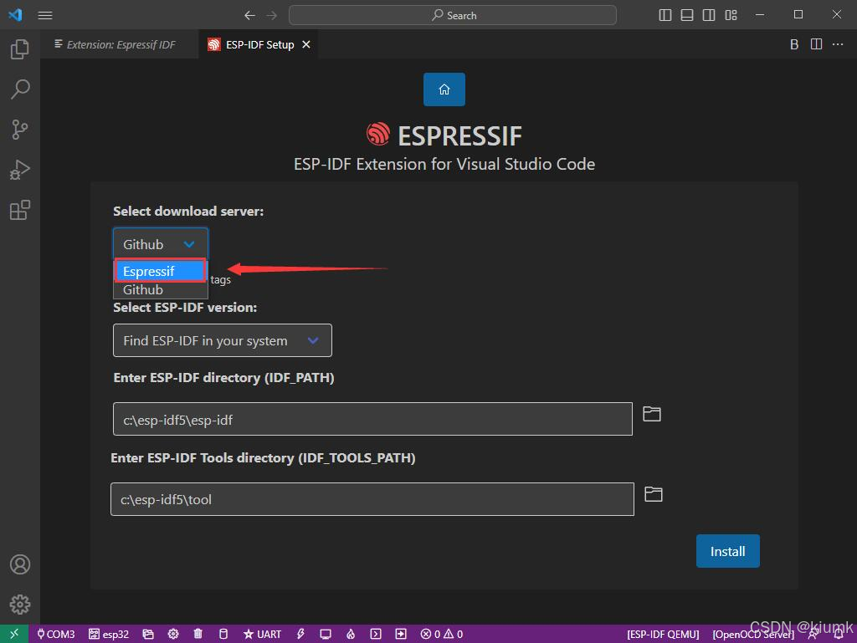Screen dimensions: 857x643
Task: Open the Explorer view in activity bar
Action: pyautogui.click(x=20, y=49)
